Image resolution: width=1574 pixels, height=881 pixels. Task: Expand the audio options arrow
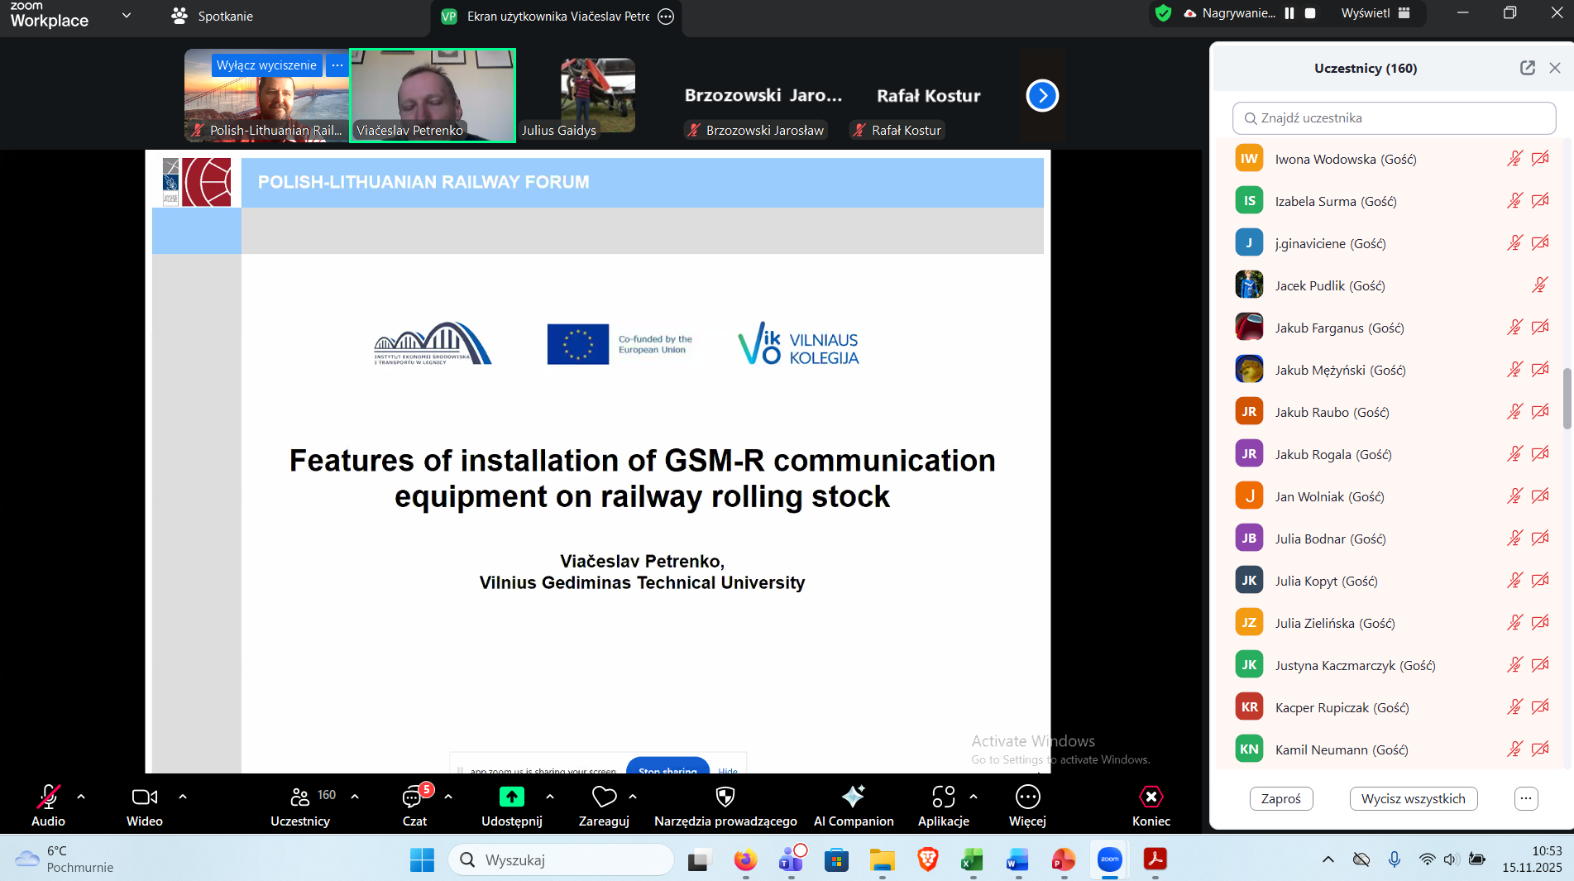[x=81, y=797]
